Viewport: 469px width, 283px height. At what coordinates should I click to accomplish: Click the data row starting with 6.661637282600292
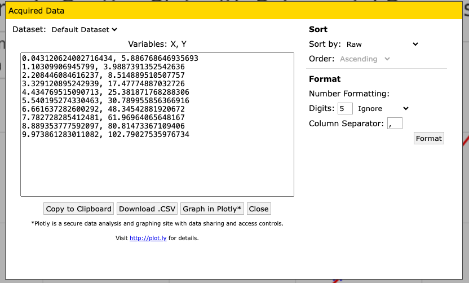click(103, 109)
